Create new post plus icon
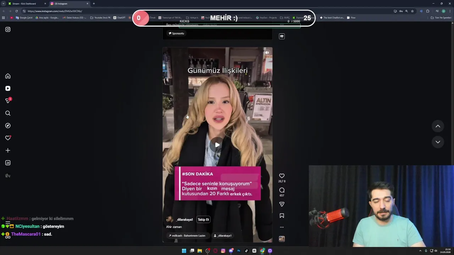The height and width of the screenshot is (255, 454). point(8,151)
